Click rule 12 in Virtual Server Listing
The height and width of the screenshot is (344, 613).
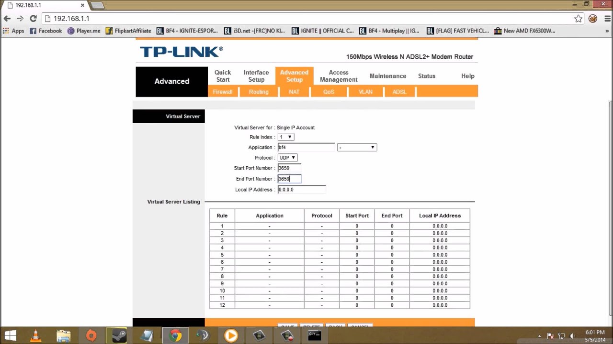(340, 305)
